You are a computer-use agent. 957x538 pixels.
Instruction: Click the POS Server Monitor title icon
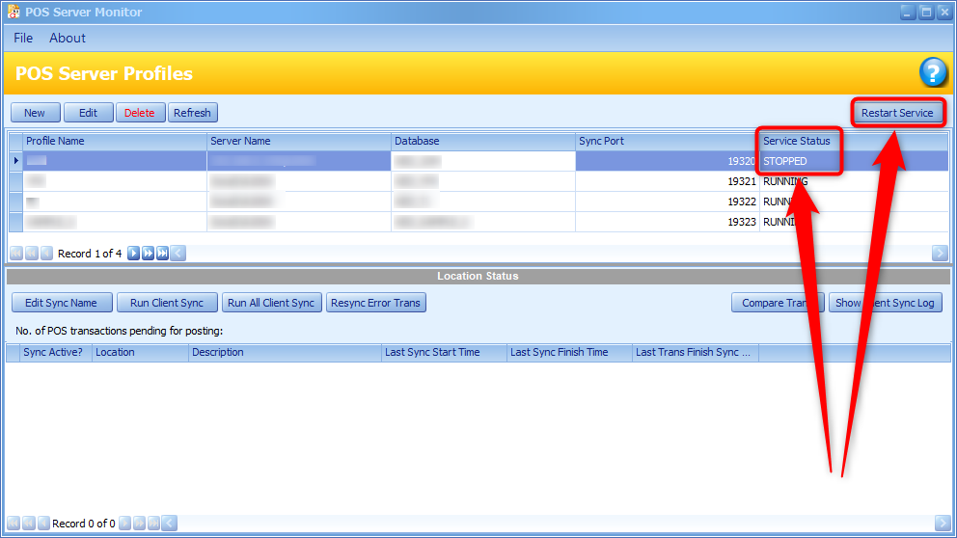pos(14,12)
